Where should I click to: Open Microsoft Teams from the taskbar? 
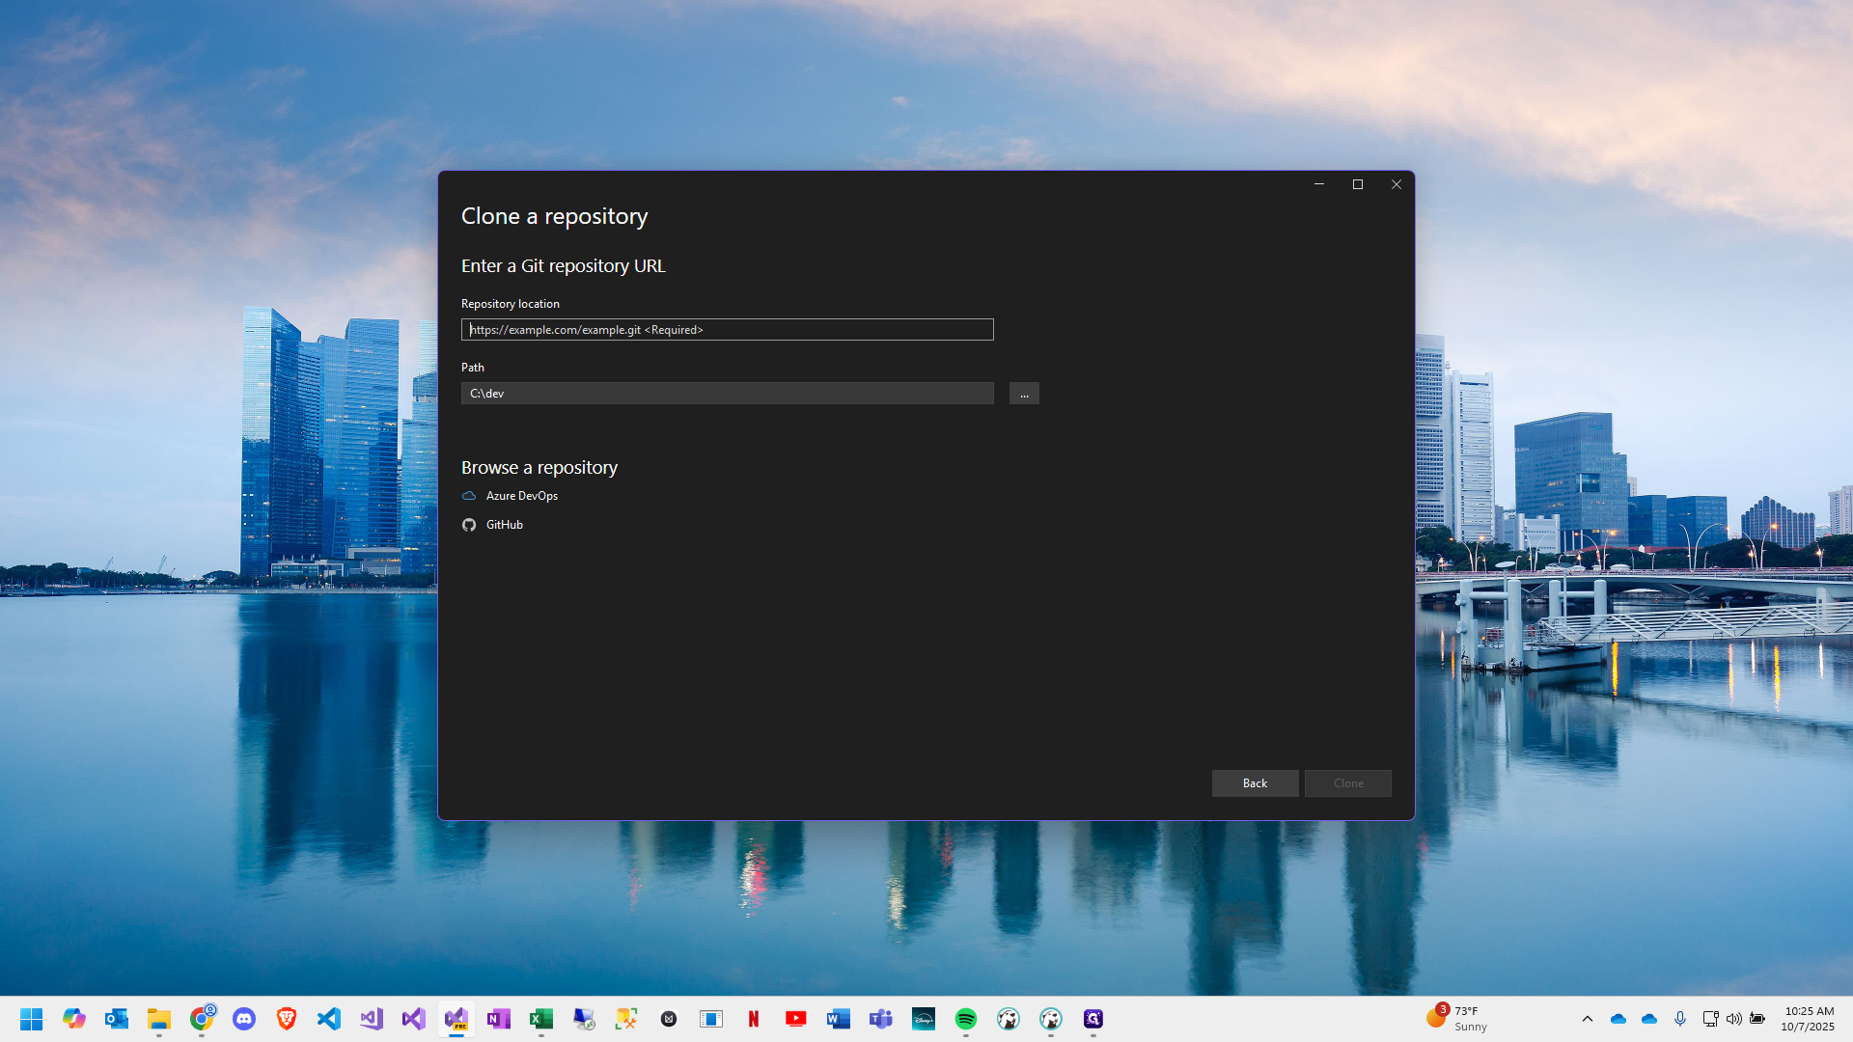(881, 1019)
